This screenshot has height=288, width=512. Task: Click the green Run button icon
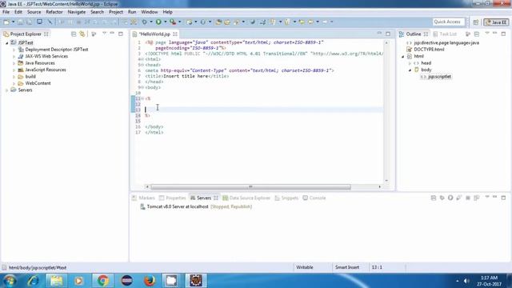(158, 22)
